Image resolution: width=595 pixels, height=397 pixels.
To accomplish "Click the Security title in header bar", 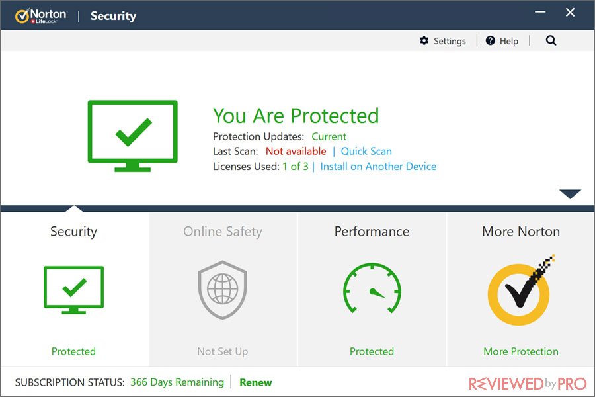I will pyautogui.click(x=113, y=16).
